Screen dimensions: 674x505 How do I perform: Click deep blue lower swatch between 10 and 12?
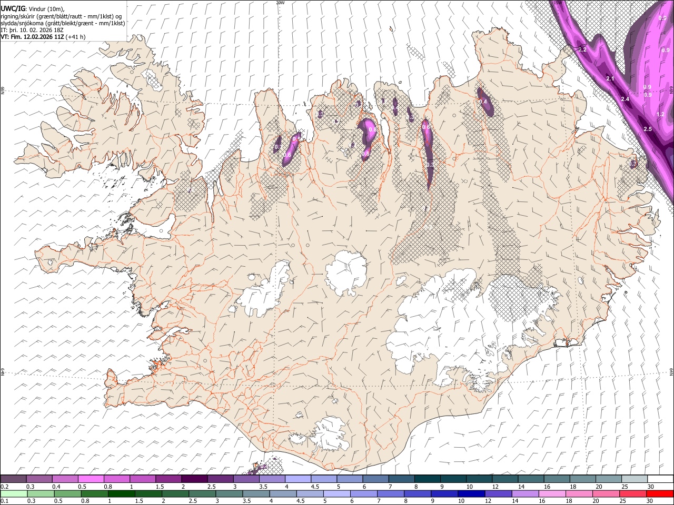click(x=470, y=493)
